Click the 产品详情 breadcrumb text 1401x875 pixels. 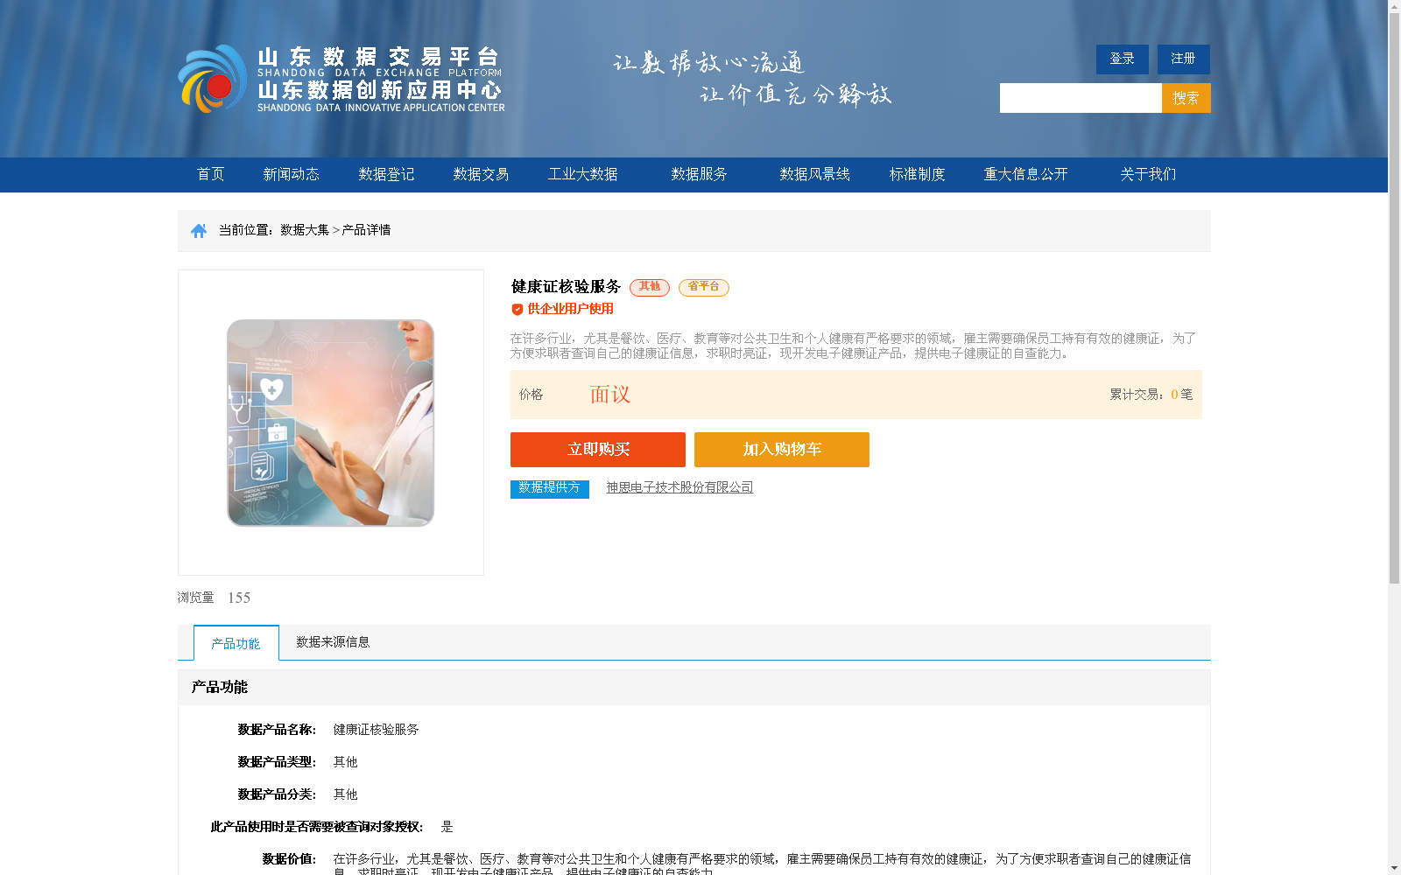(x=366, y=230)
